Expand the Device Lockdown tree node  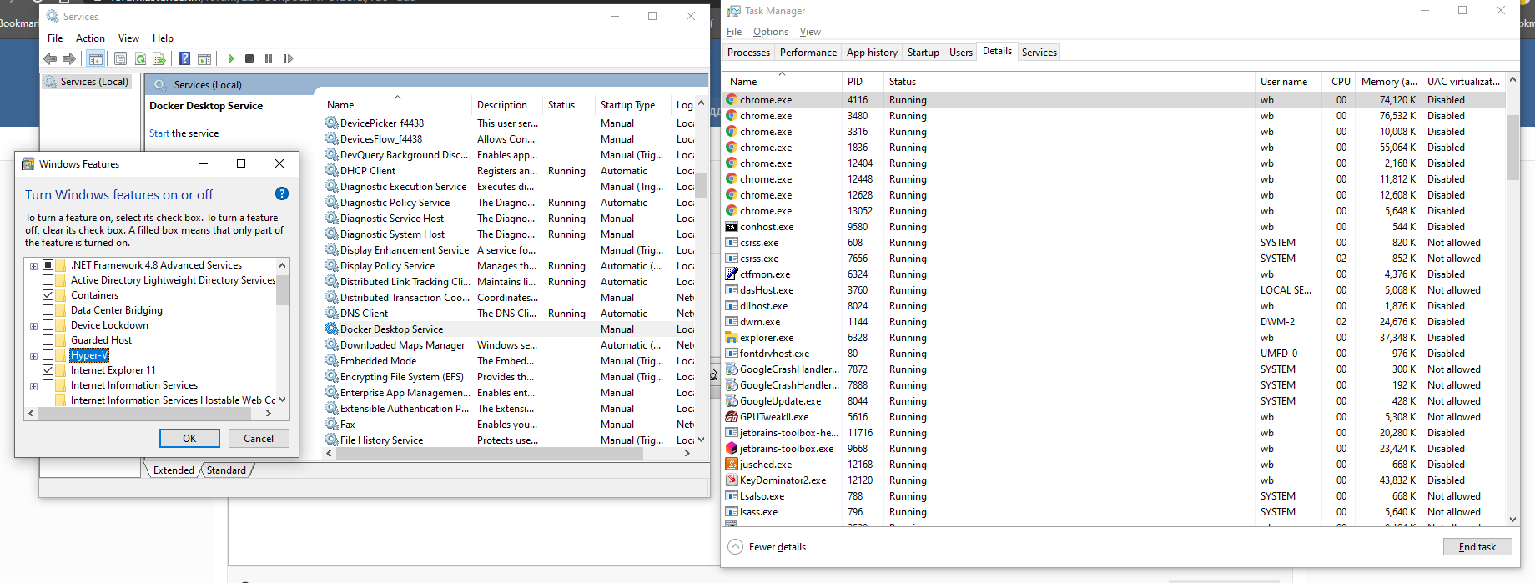pos(33,326)
